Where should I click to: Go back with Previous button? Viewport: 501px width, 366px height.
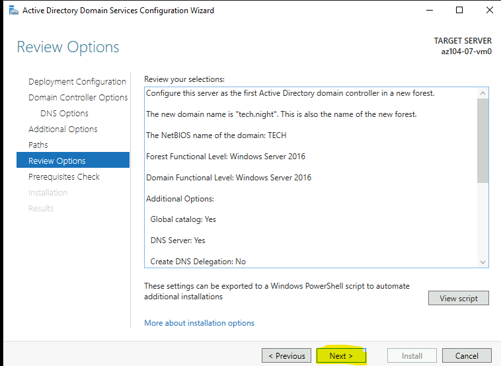[286, 355]
